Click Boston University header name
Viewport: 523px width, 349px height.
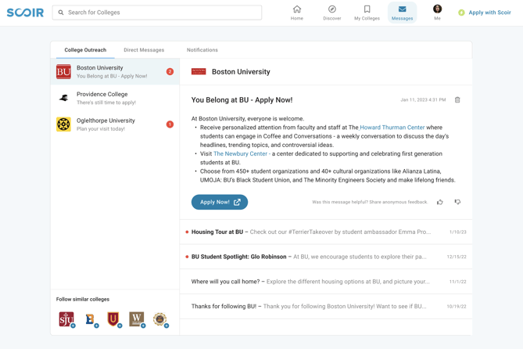[x=241, y=72]
